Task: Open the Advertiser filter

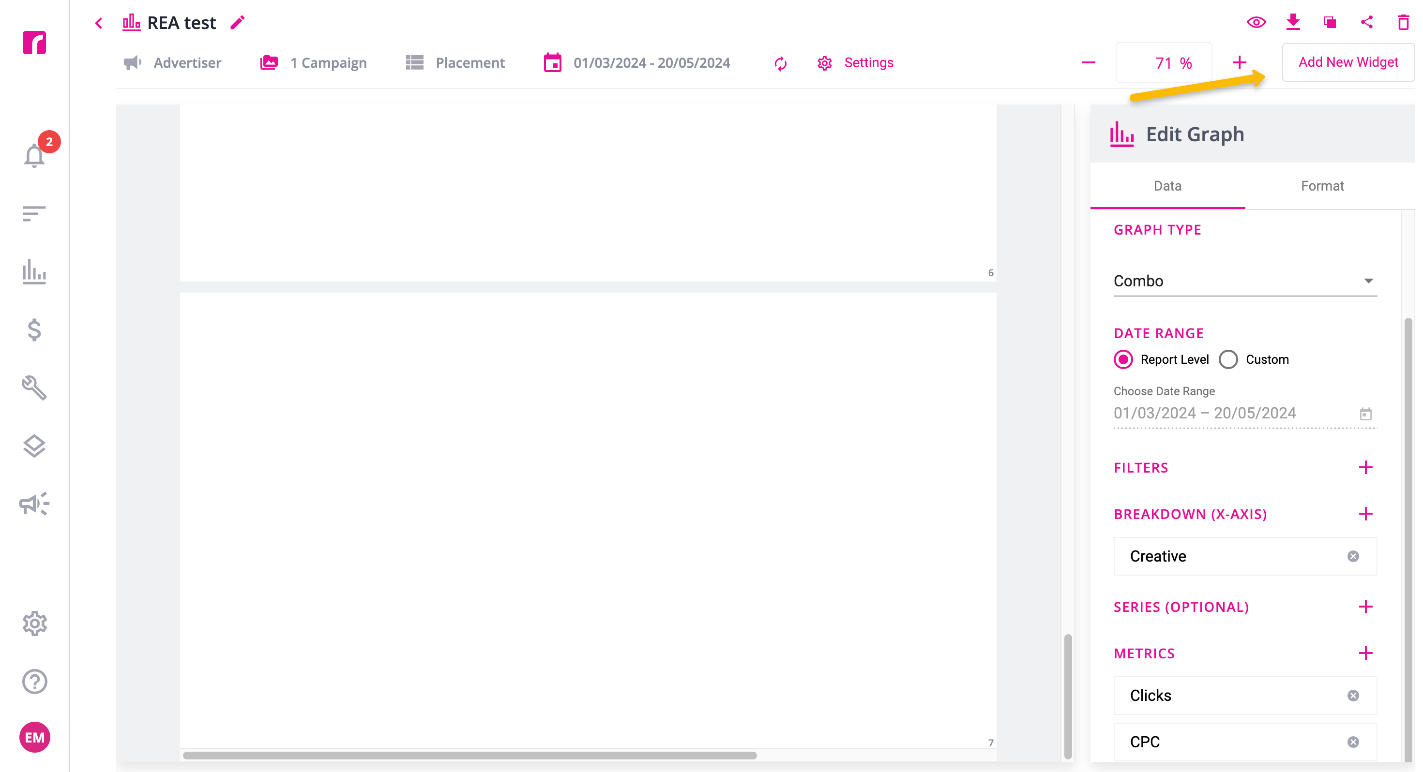Action: point(172,63)
